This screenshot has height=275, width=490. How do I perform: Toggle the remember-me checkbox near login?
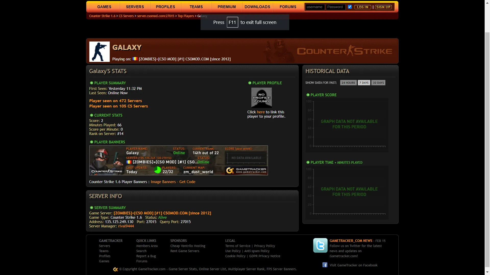tap(350, 7)
